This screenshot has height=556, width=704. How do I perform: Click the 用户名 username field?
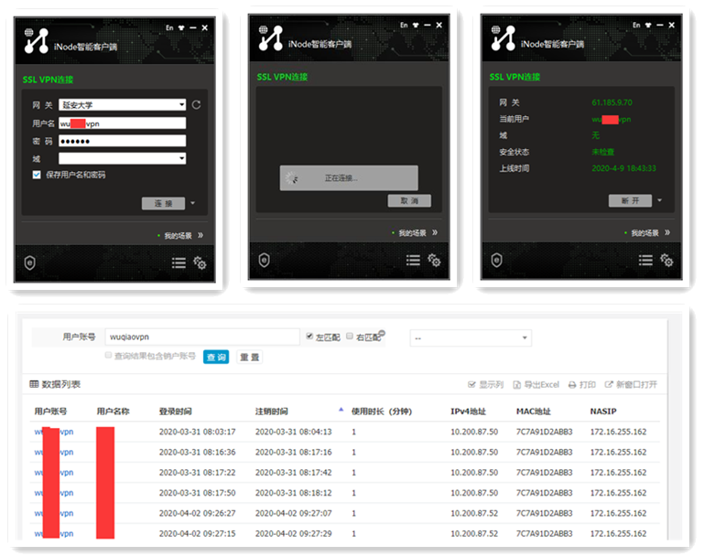click(122, 123)
